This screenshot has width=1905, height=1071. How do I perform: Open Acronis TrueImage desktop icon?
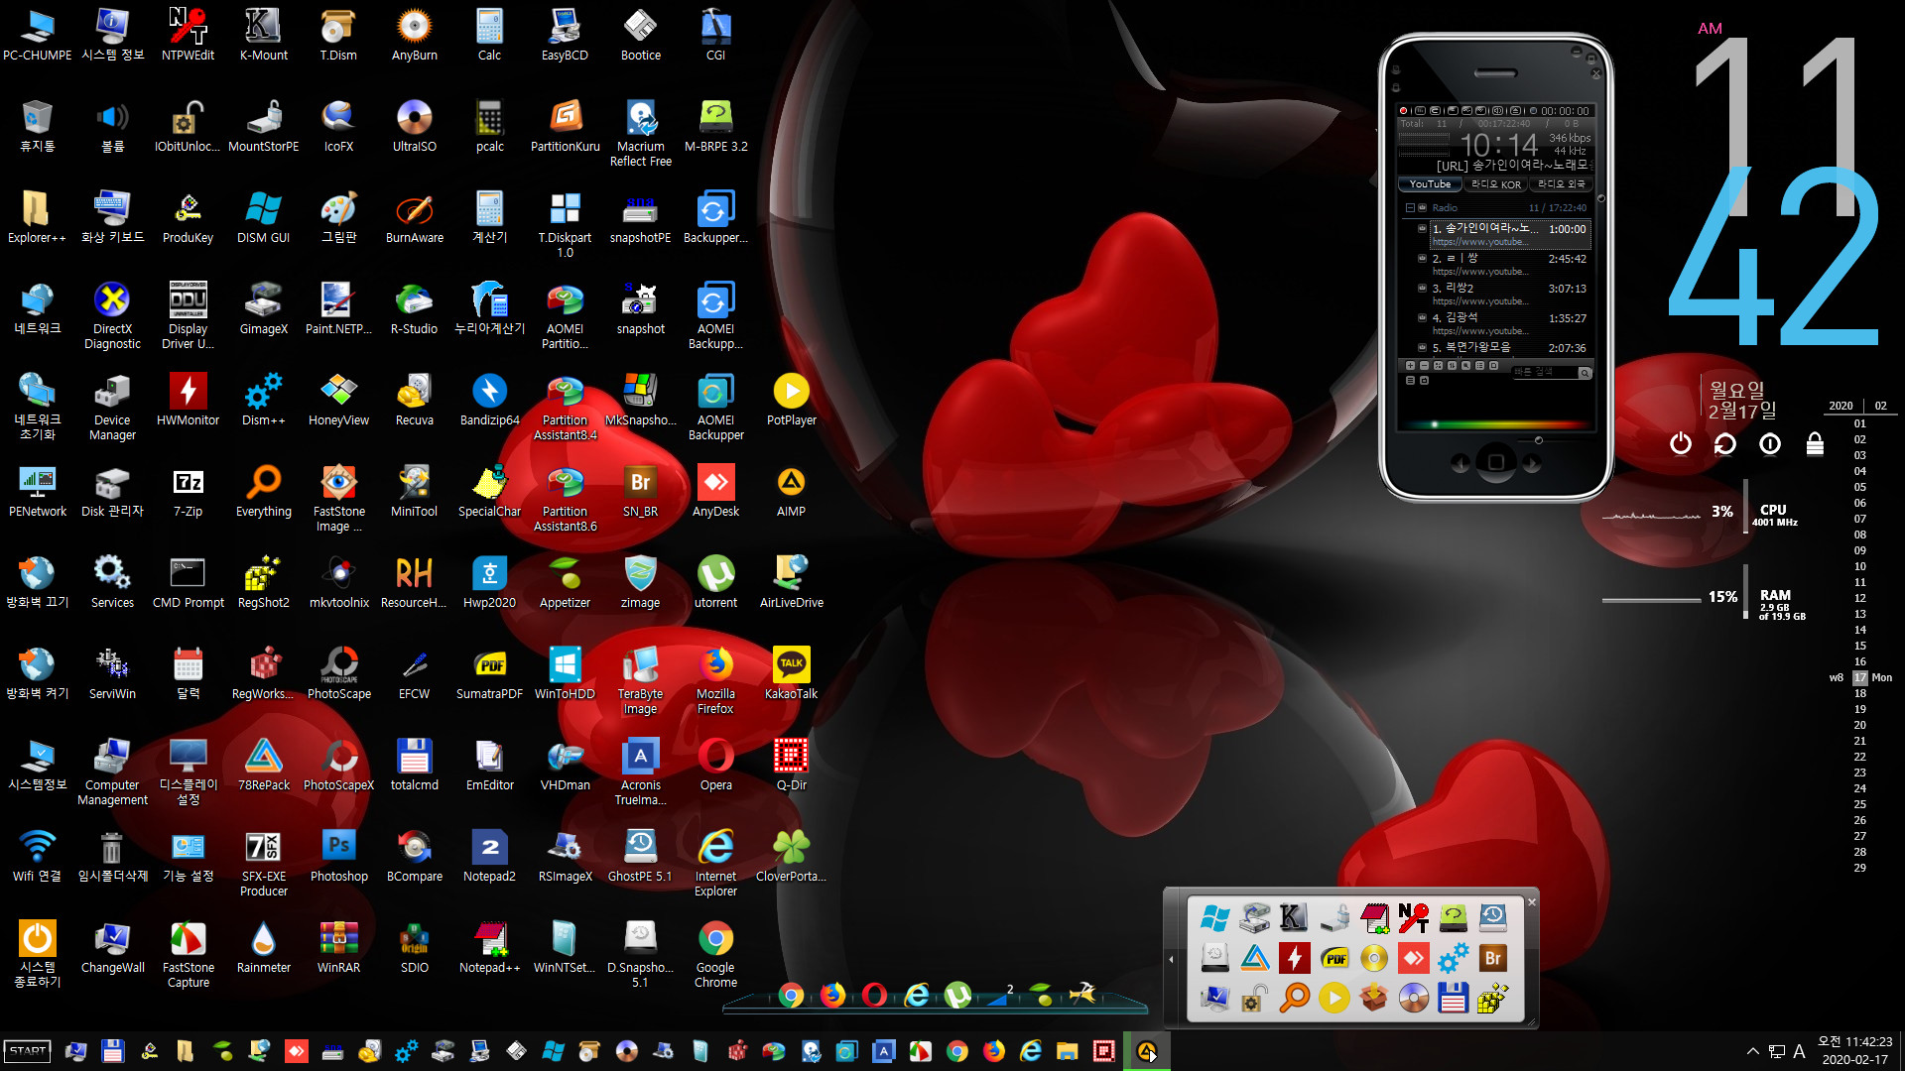click(640, 772)
